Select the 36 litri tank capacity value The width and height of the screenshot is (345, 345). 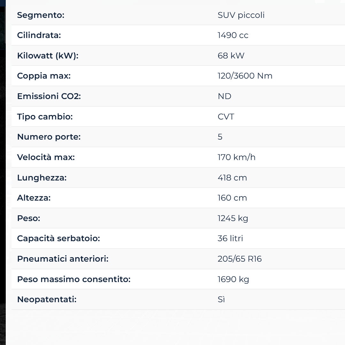pos(230,238)
